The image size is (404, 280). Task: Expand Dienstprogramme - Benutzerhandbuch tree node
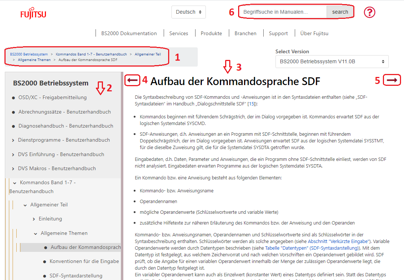click(x=13, y=140)
